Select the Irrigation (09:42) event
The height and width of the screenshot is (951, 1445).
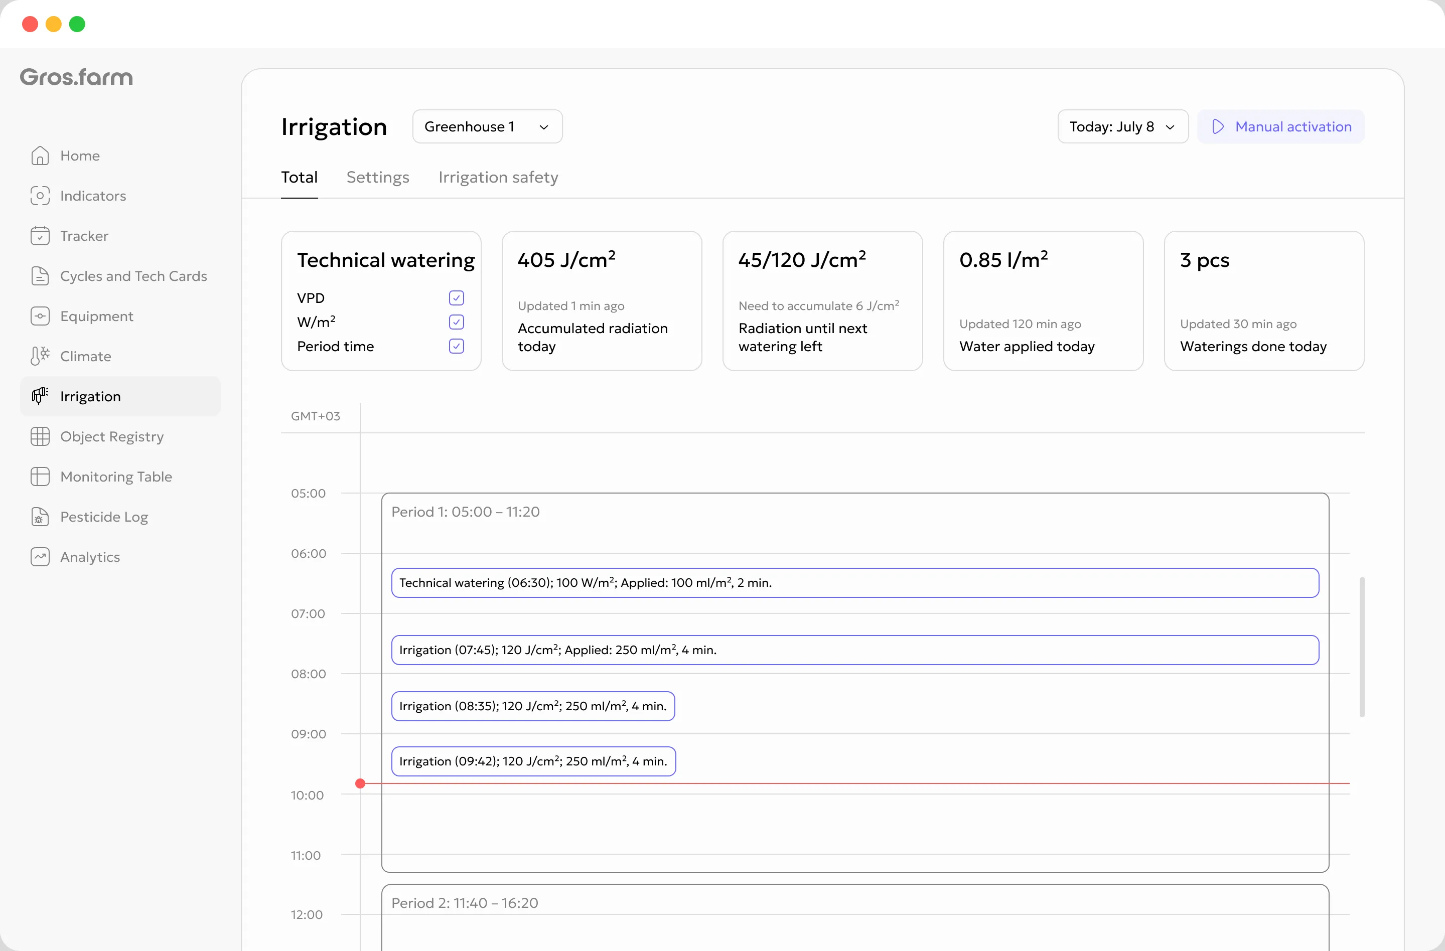533,761
